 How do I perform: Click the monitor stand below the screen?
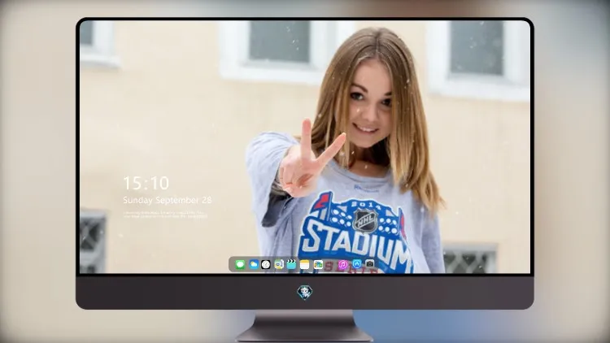[x=304, y=325]
